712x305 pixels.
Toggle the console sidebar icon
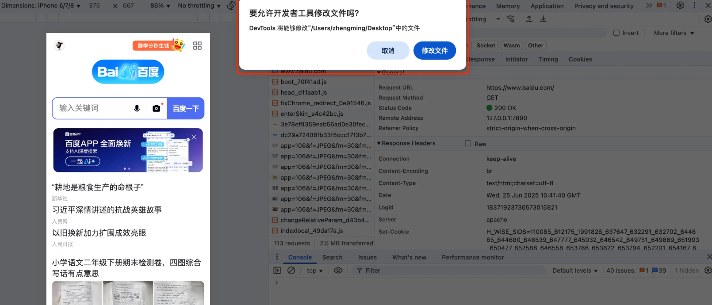click(277, 271)
